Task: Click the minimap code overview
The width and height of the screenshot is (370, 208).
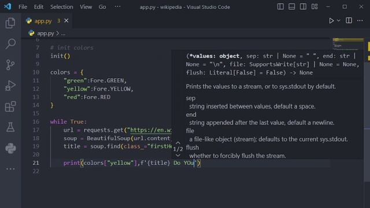Action: (x=348, y=44)
